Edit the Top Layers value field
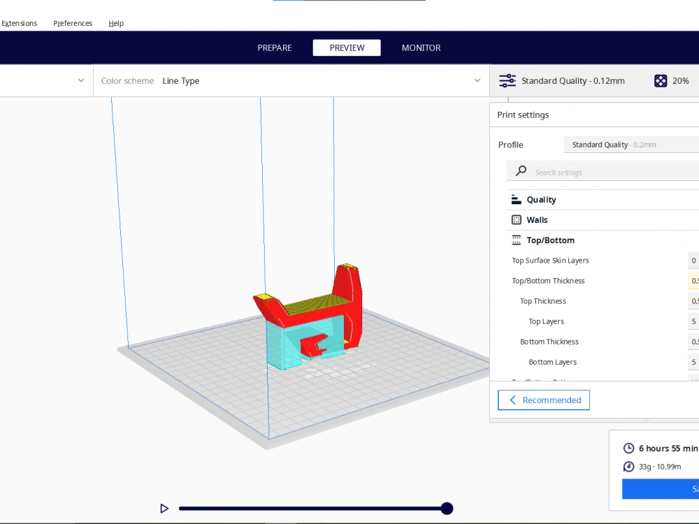The height and width of the screenshot is (524, 699). click(x=693, y=321)
